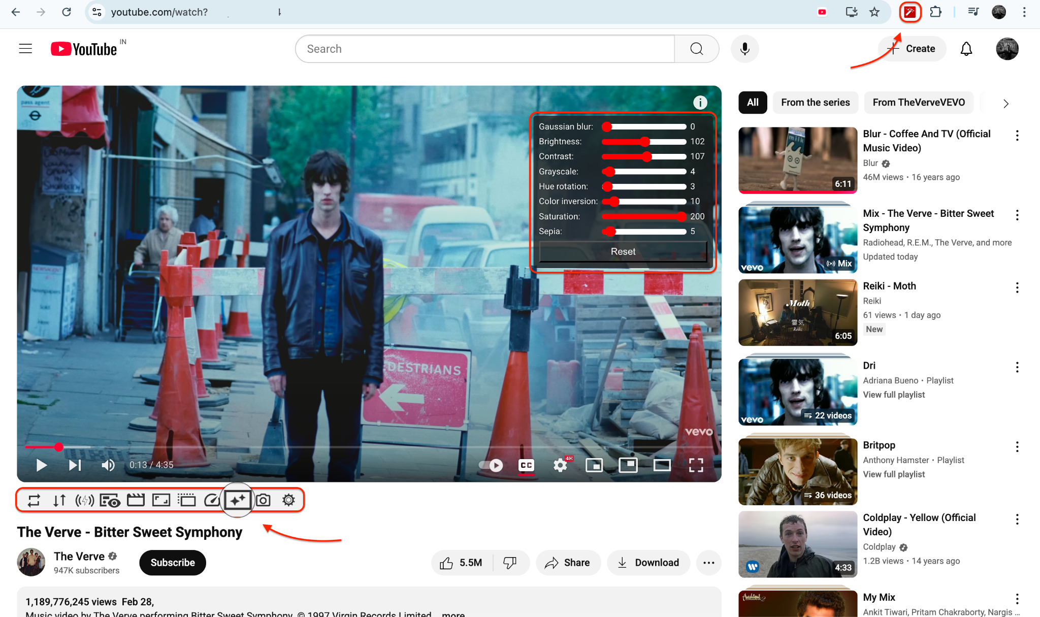
Task: Toggle autoplay switch in player
Action: 491,465
